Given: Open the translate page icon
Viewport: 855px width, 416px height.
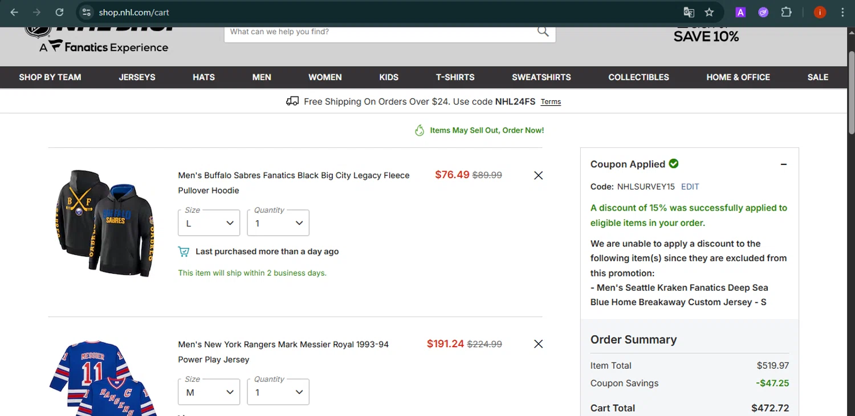Looking at the screenshot, I should 689,12.
